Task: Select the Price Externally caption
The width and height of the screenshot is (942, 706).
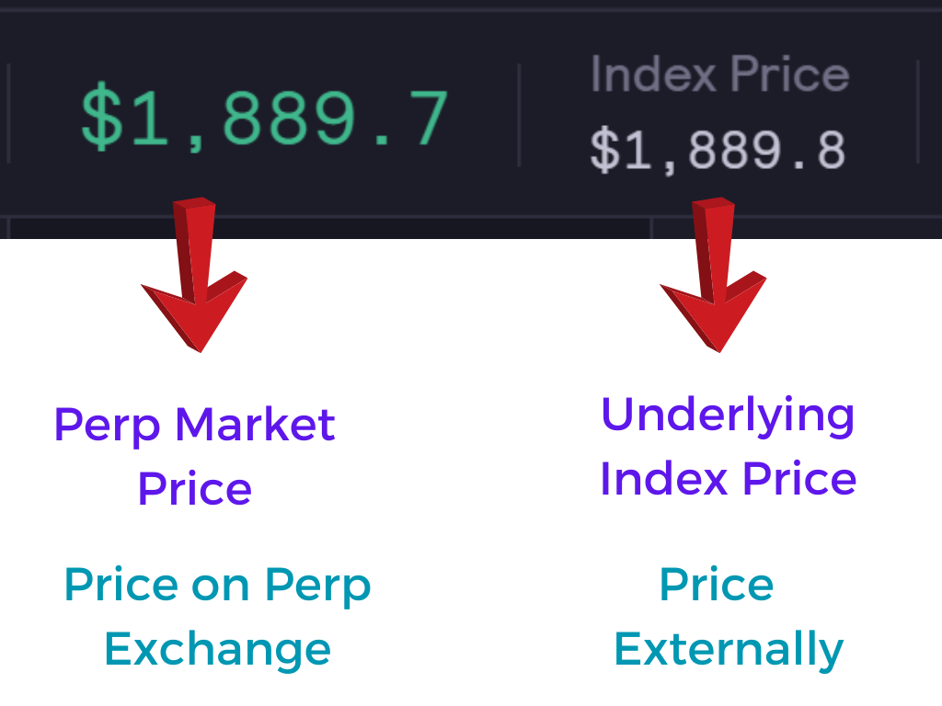Action: [728, 617]
